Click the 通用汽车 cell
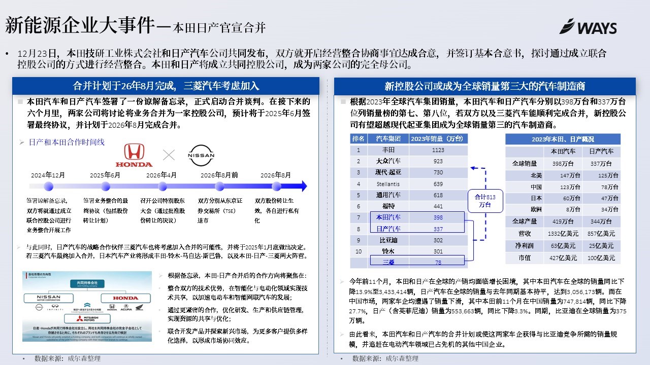The image size is (650, 365). tap(388, 195)
